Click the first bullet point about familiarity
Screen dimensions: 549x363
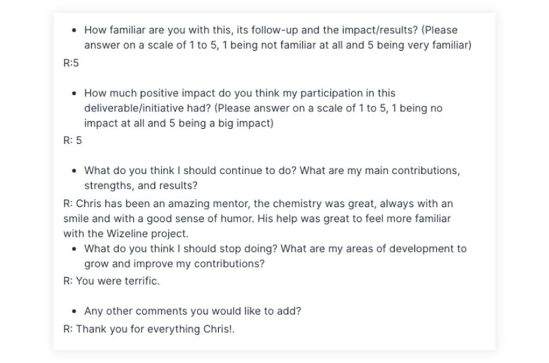75,31
